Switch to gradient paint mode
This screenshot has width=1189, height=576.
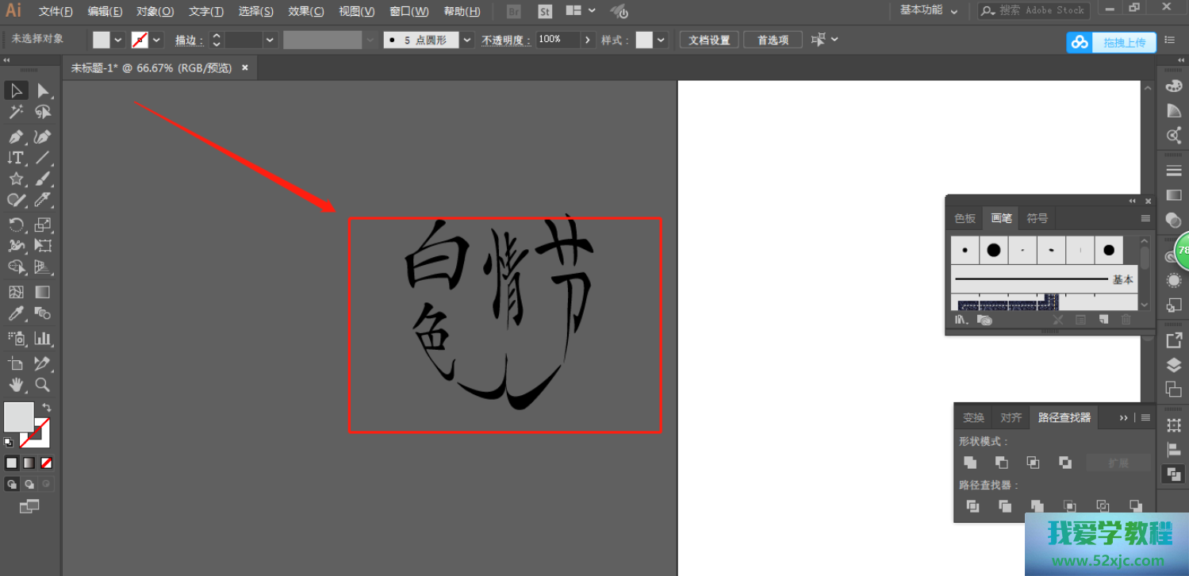click(29, 463)
